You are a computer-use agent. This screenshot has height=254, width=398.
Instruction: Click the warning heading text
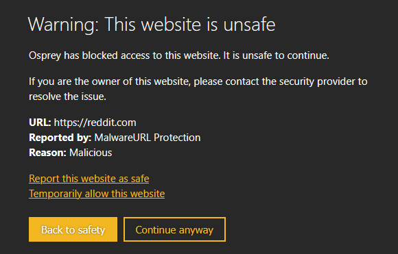[x=152, y=25]
